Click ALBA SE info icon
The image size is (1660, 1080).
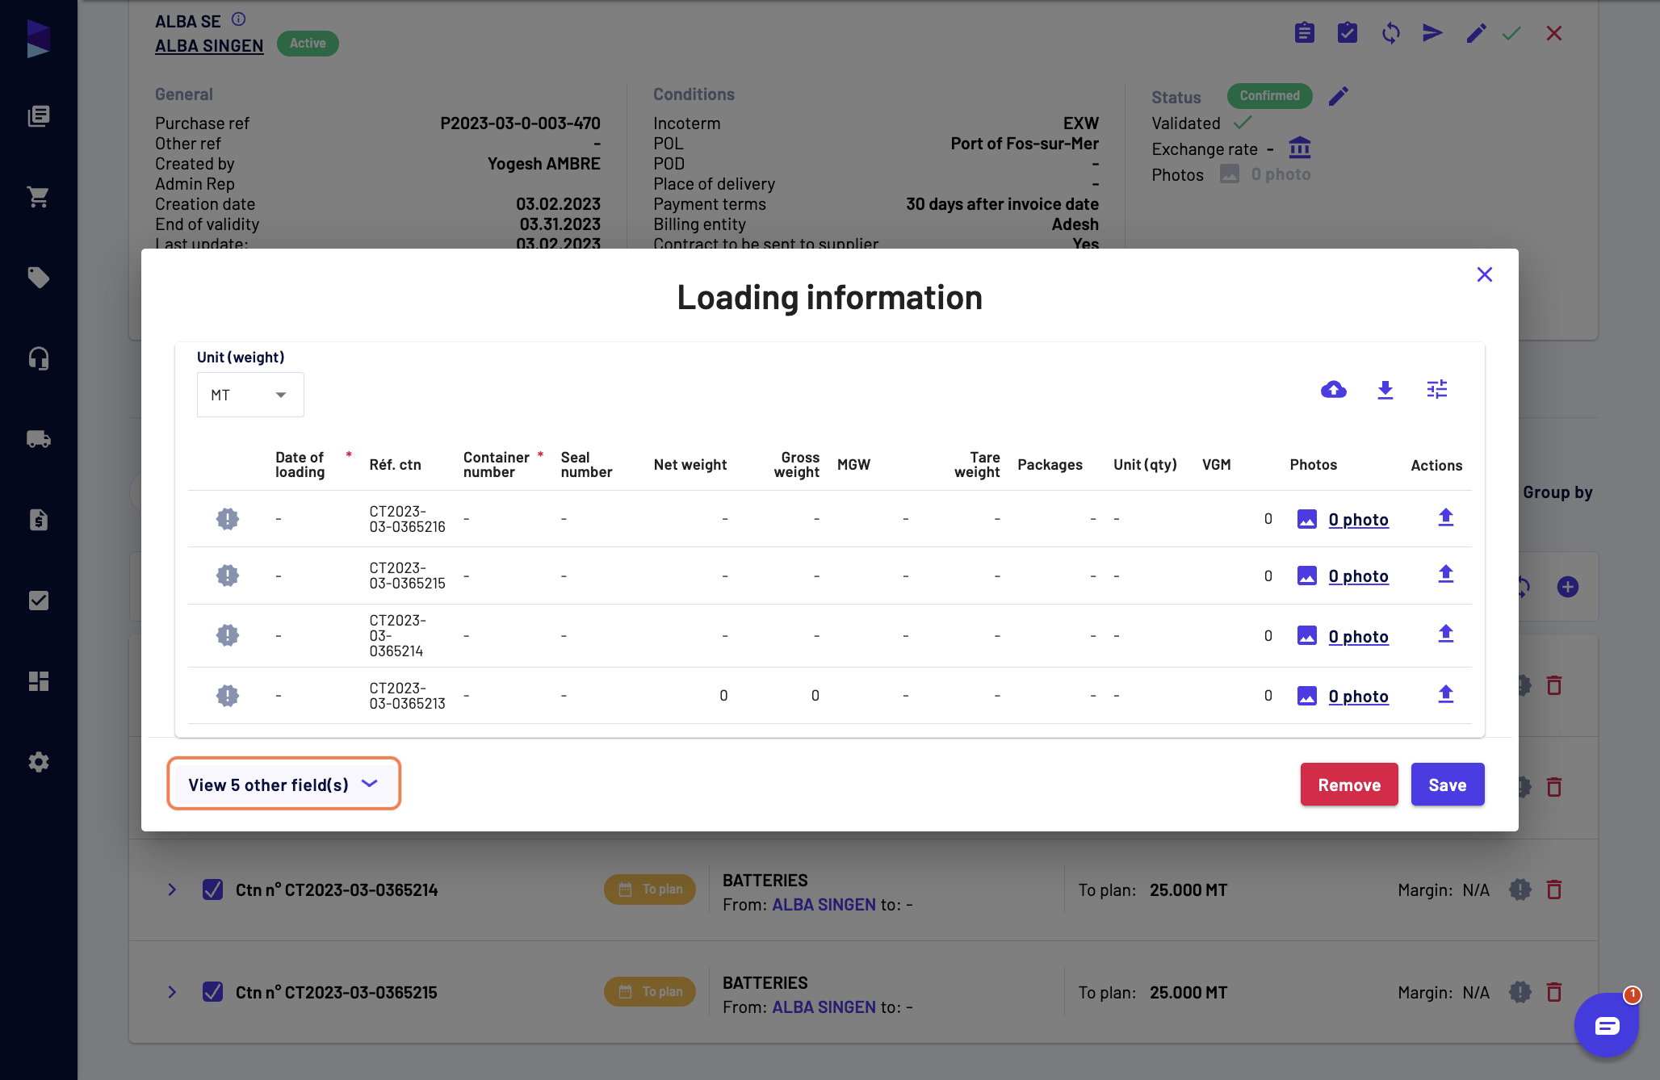(x=238, y=19)
